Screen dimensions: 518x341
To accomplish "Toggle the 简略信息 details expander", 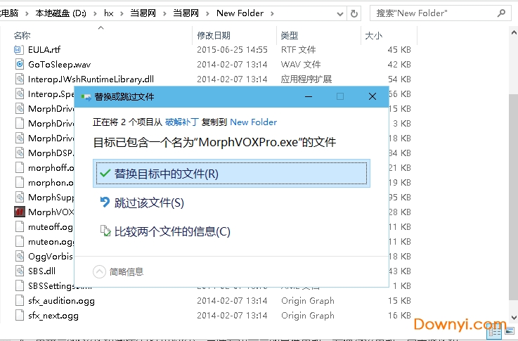I will click(x=100, y=271).
